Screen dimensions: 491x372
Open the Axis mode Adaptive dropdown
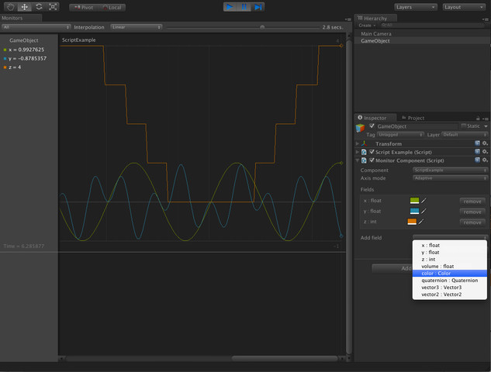[x=451, y=178]
